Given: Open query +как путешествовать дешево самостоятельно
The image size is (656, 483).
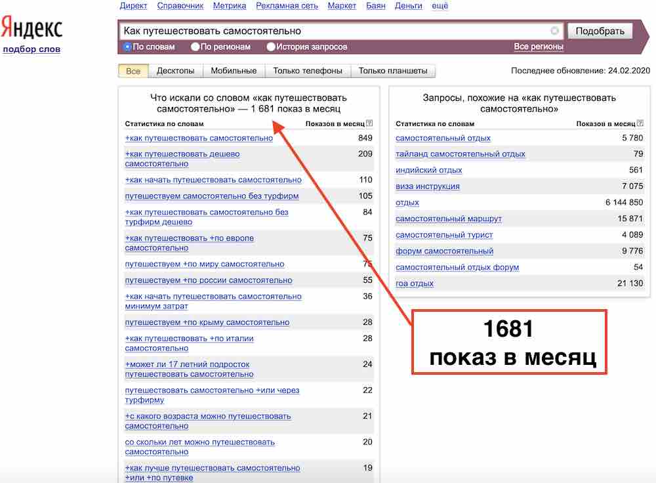Looking at the screenshot, I should click(x=182, y=159).
